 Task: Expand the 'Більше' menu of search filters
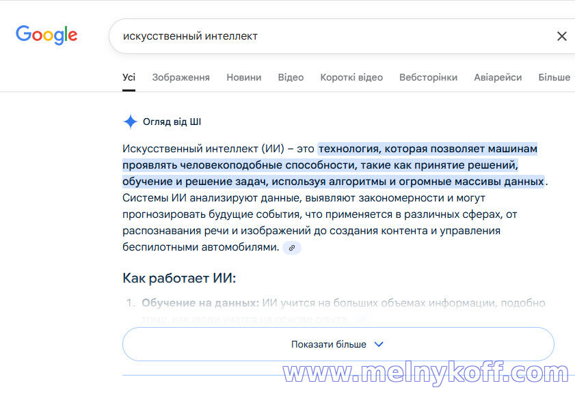(554, 77)
